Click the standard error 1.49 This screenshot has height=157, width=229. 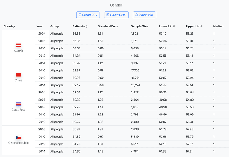100,151
